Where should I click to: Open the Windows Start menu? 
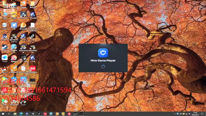pos(3,114)
